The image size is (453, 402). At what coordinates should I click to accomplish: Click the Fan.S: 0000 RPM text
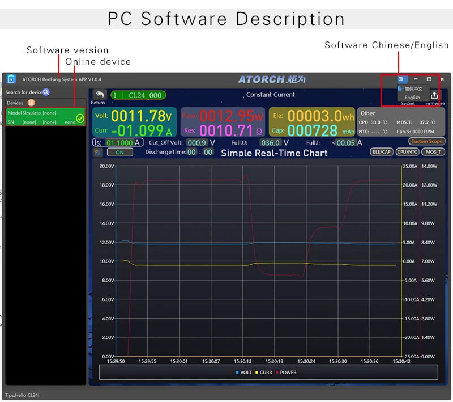tap(415, 132)
